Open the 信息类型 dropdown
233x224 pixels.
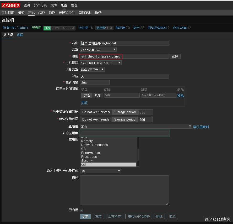[92, 70]
